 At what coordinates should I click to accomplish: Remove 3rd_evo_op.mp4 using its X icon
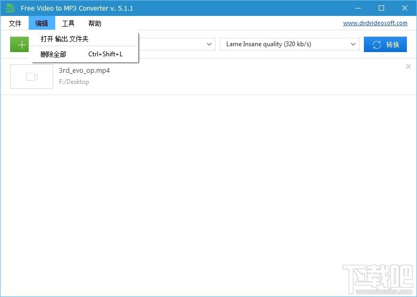[x=408, y=66]
